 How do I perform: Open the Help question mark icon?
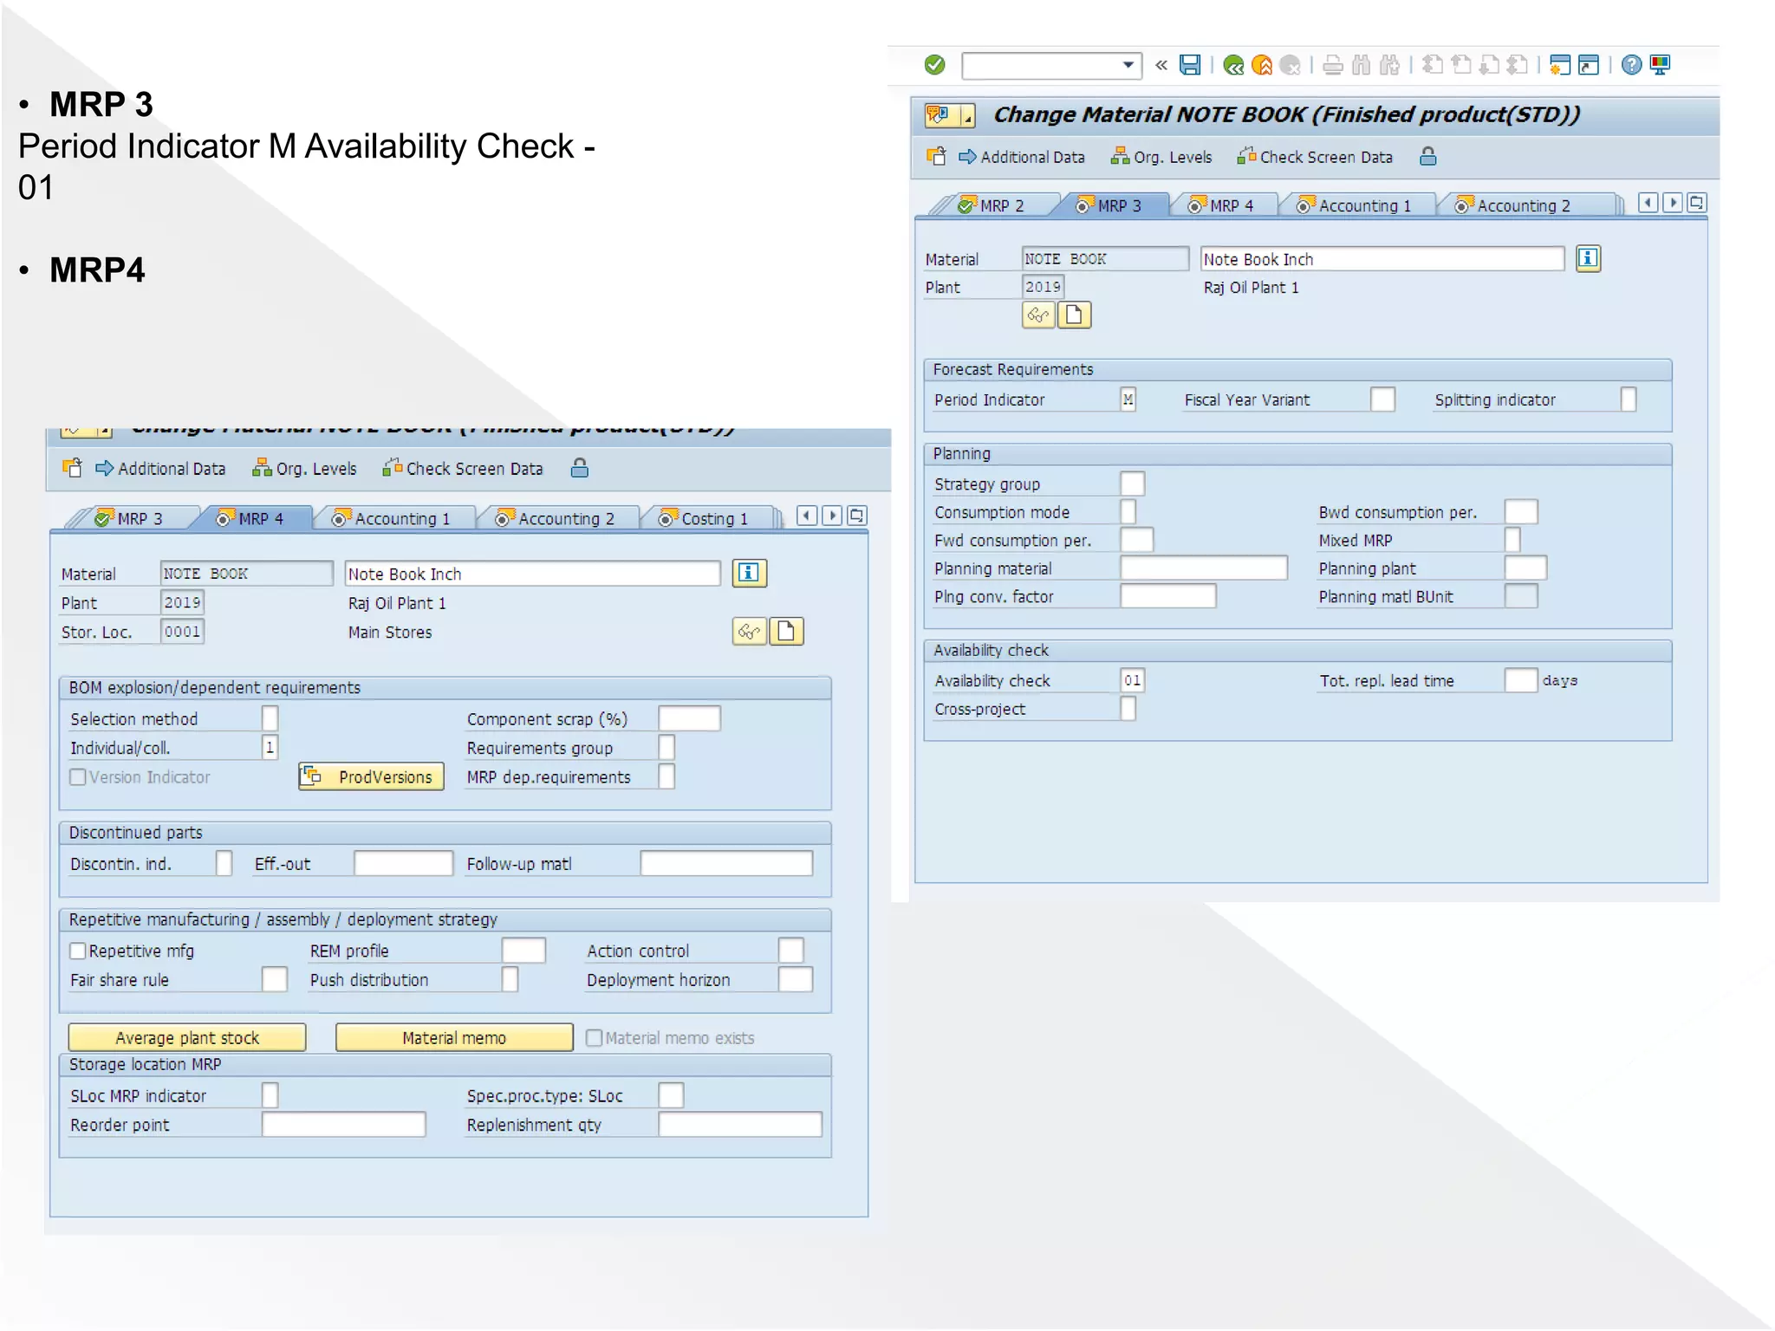point(1631,65)
